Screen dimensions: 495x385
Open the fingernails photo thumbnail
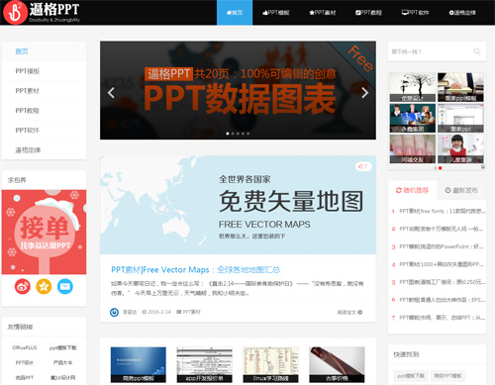point(413,148)
